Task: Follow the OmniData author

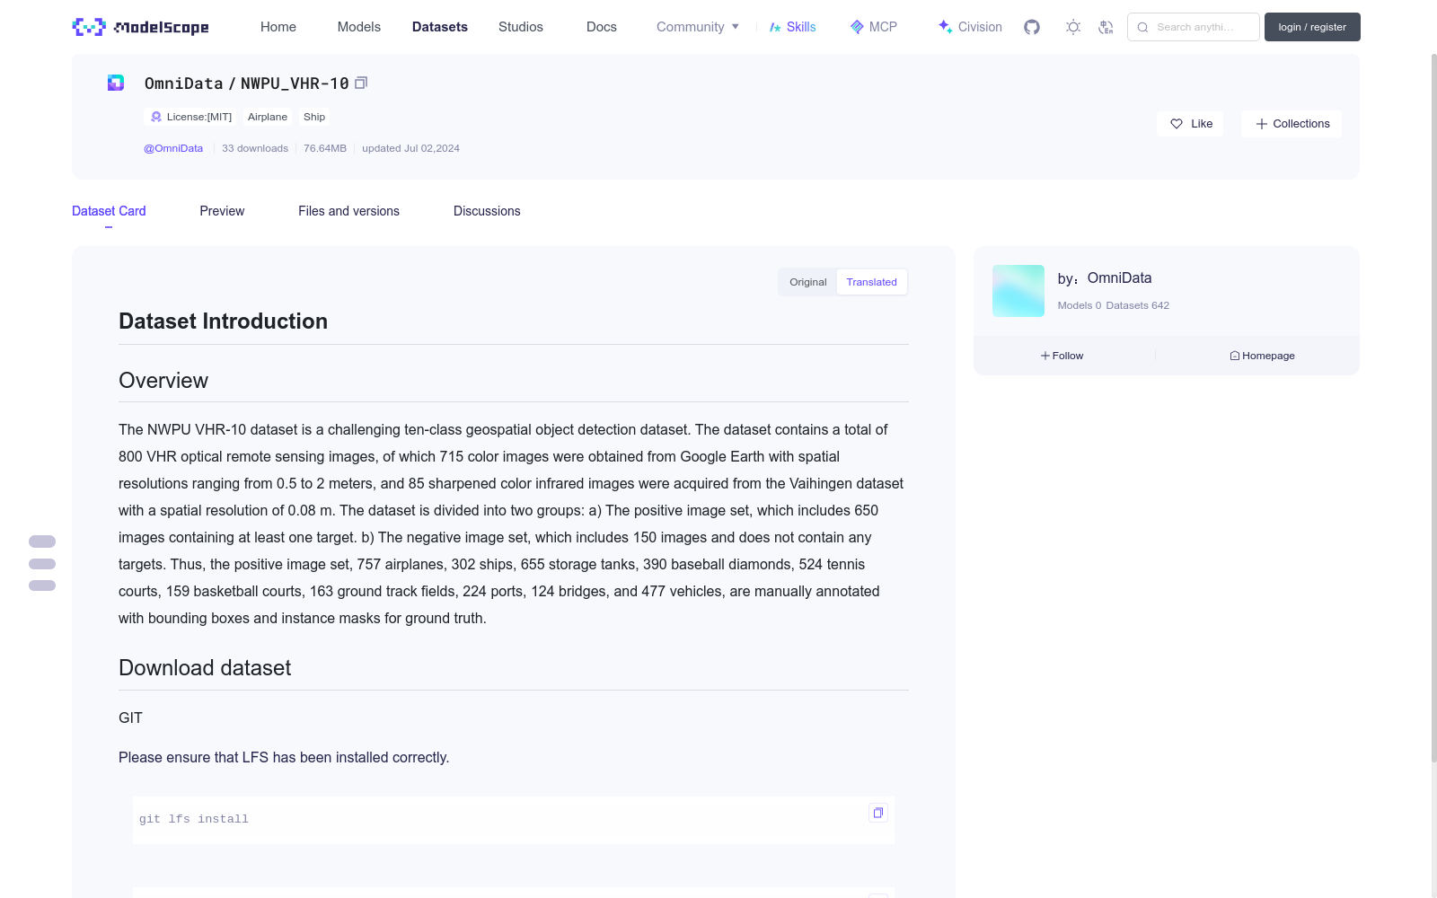Action: tap(1062, 356)
